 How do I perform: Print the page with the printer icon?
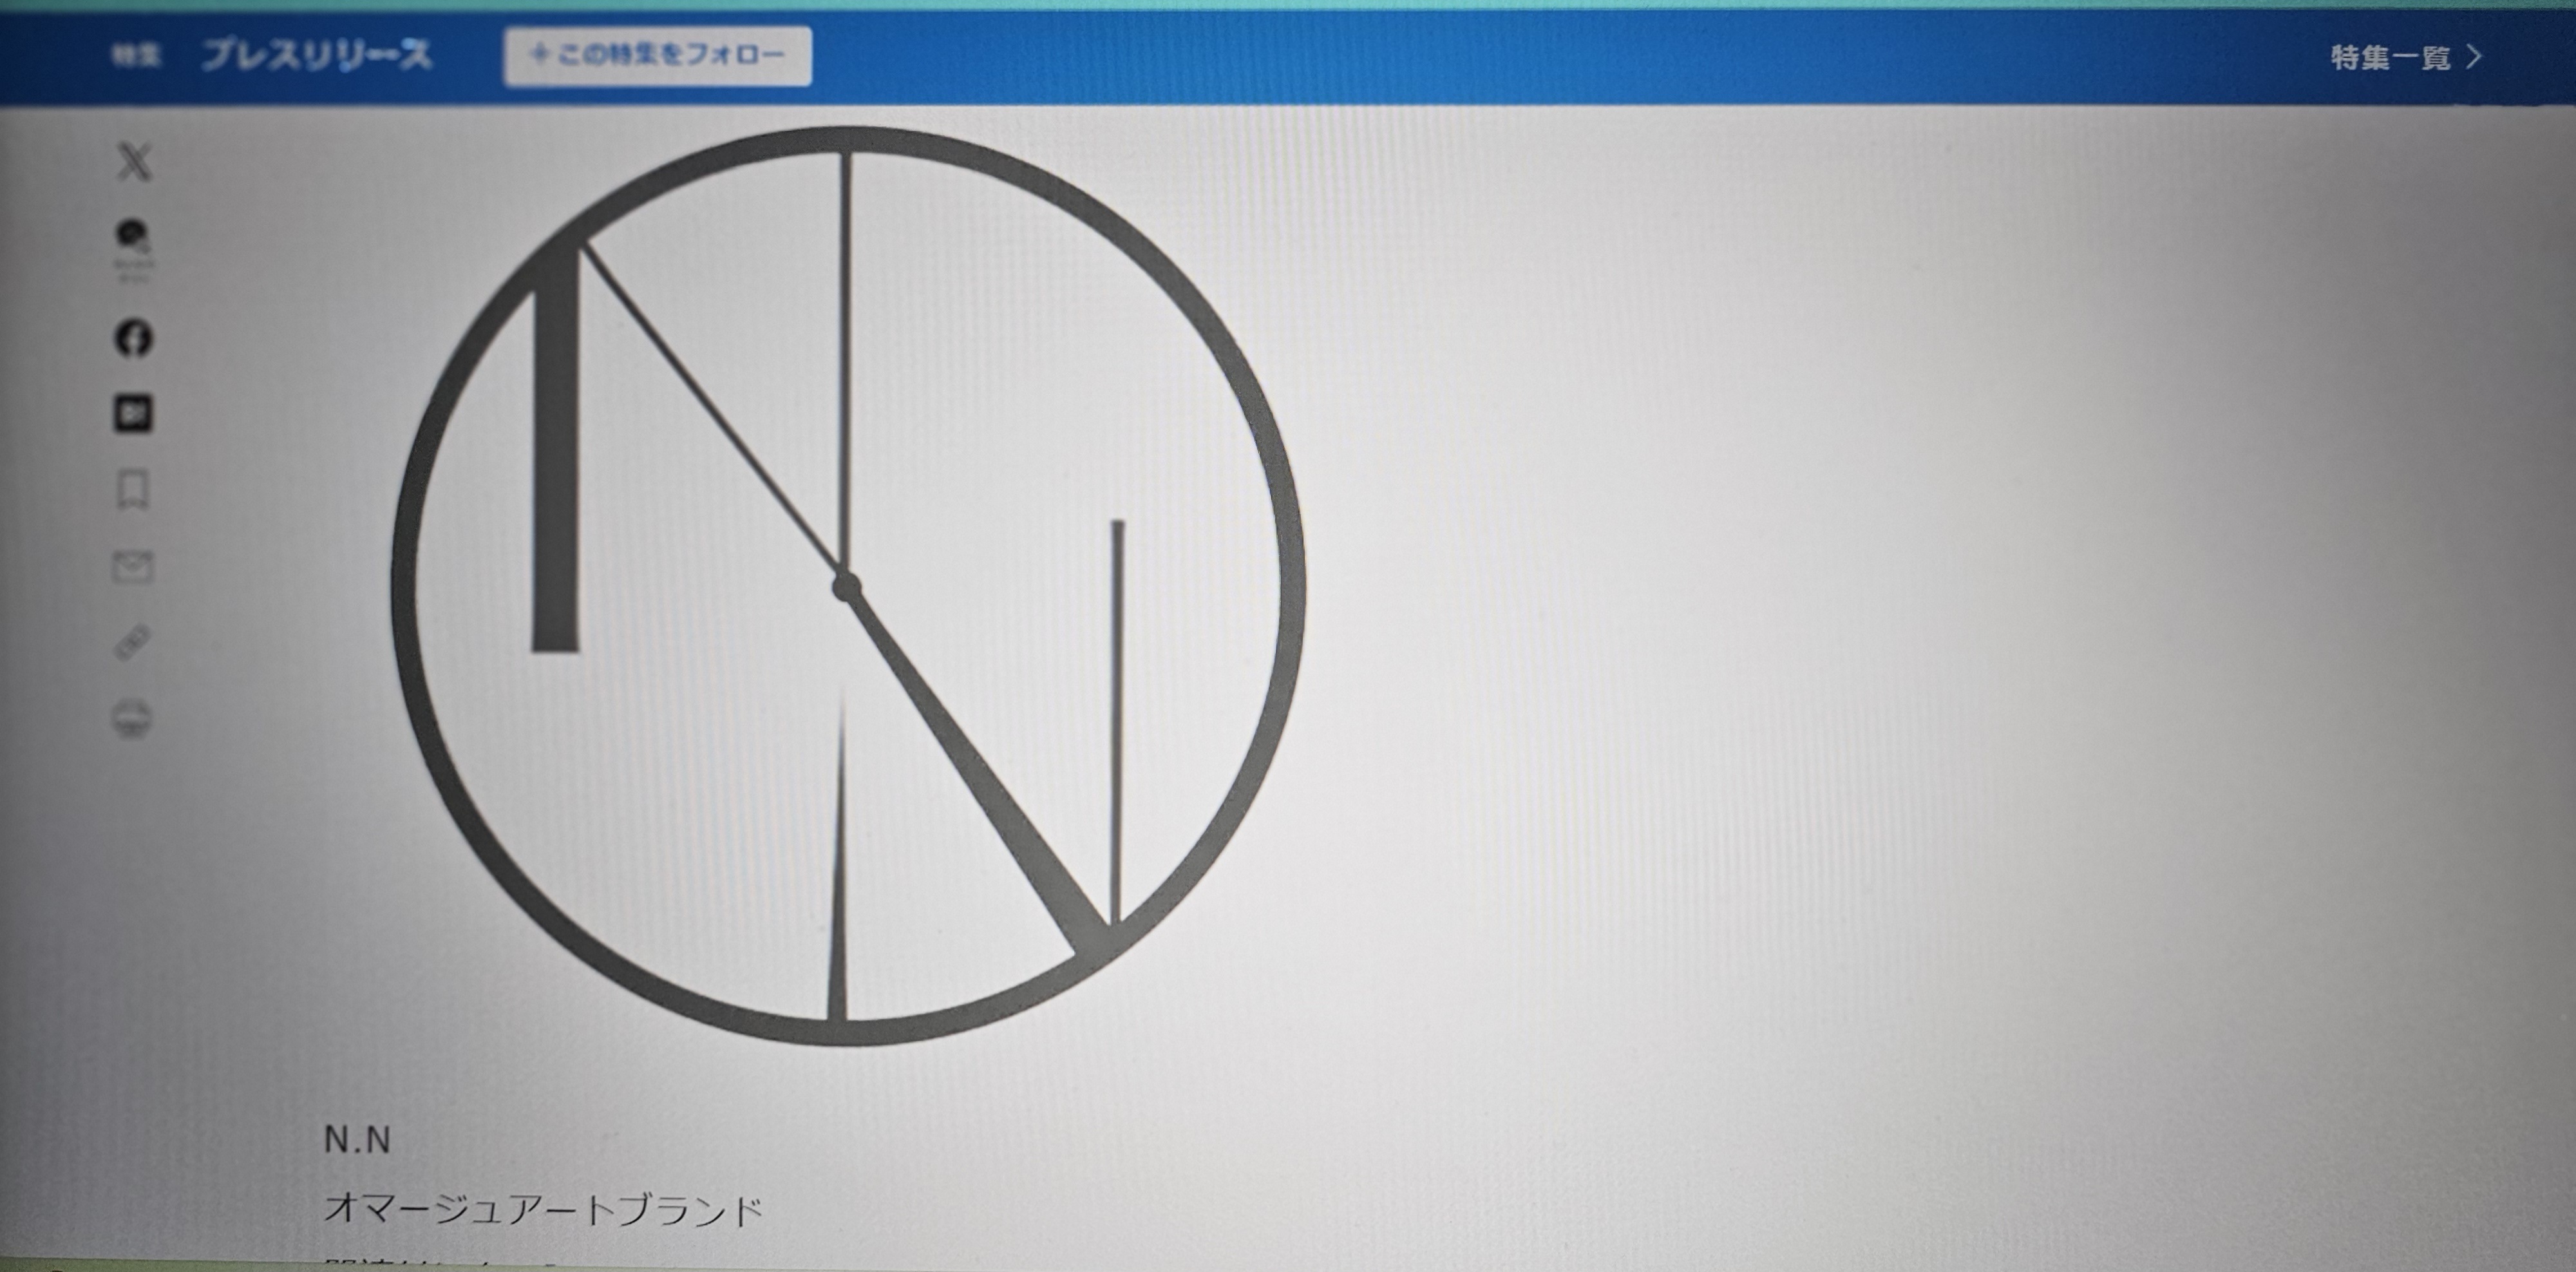coord(133,718)
